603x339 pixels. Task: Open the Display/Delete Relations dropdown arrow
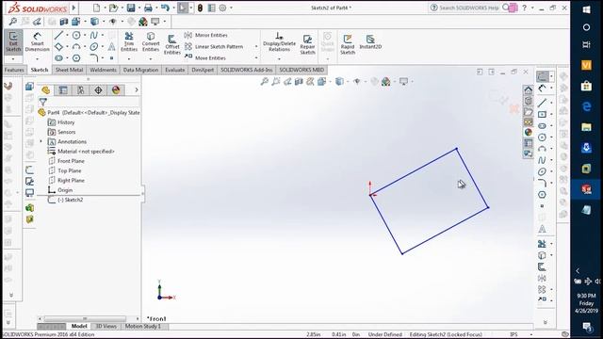279,59
